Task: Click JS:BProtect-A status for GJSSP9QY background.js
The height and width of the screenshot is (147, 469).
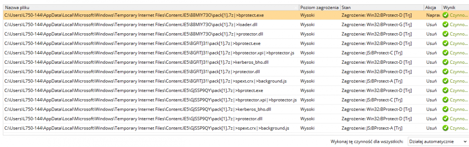Action: click(372, 128)
